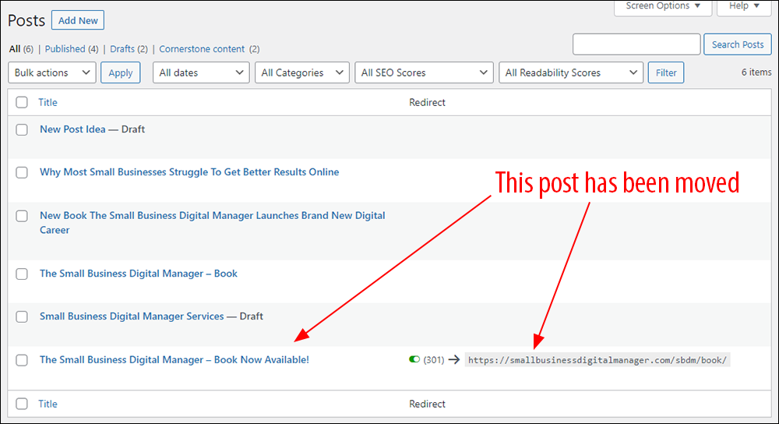Open the New Post Idea draft
The height and width of the screenshot is (424, 779).
72,129
